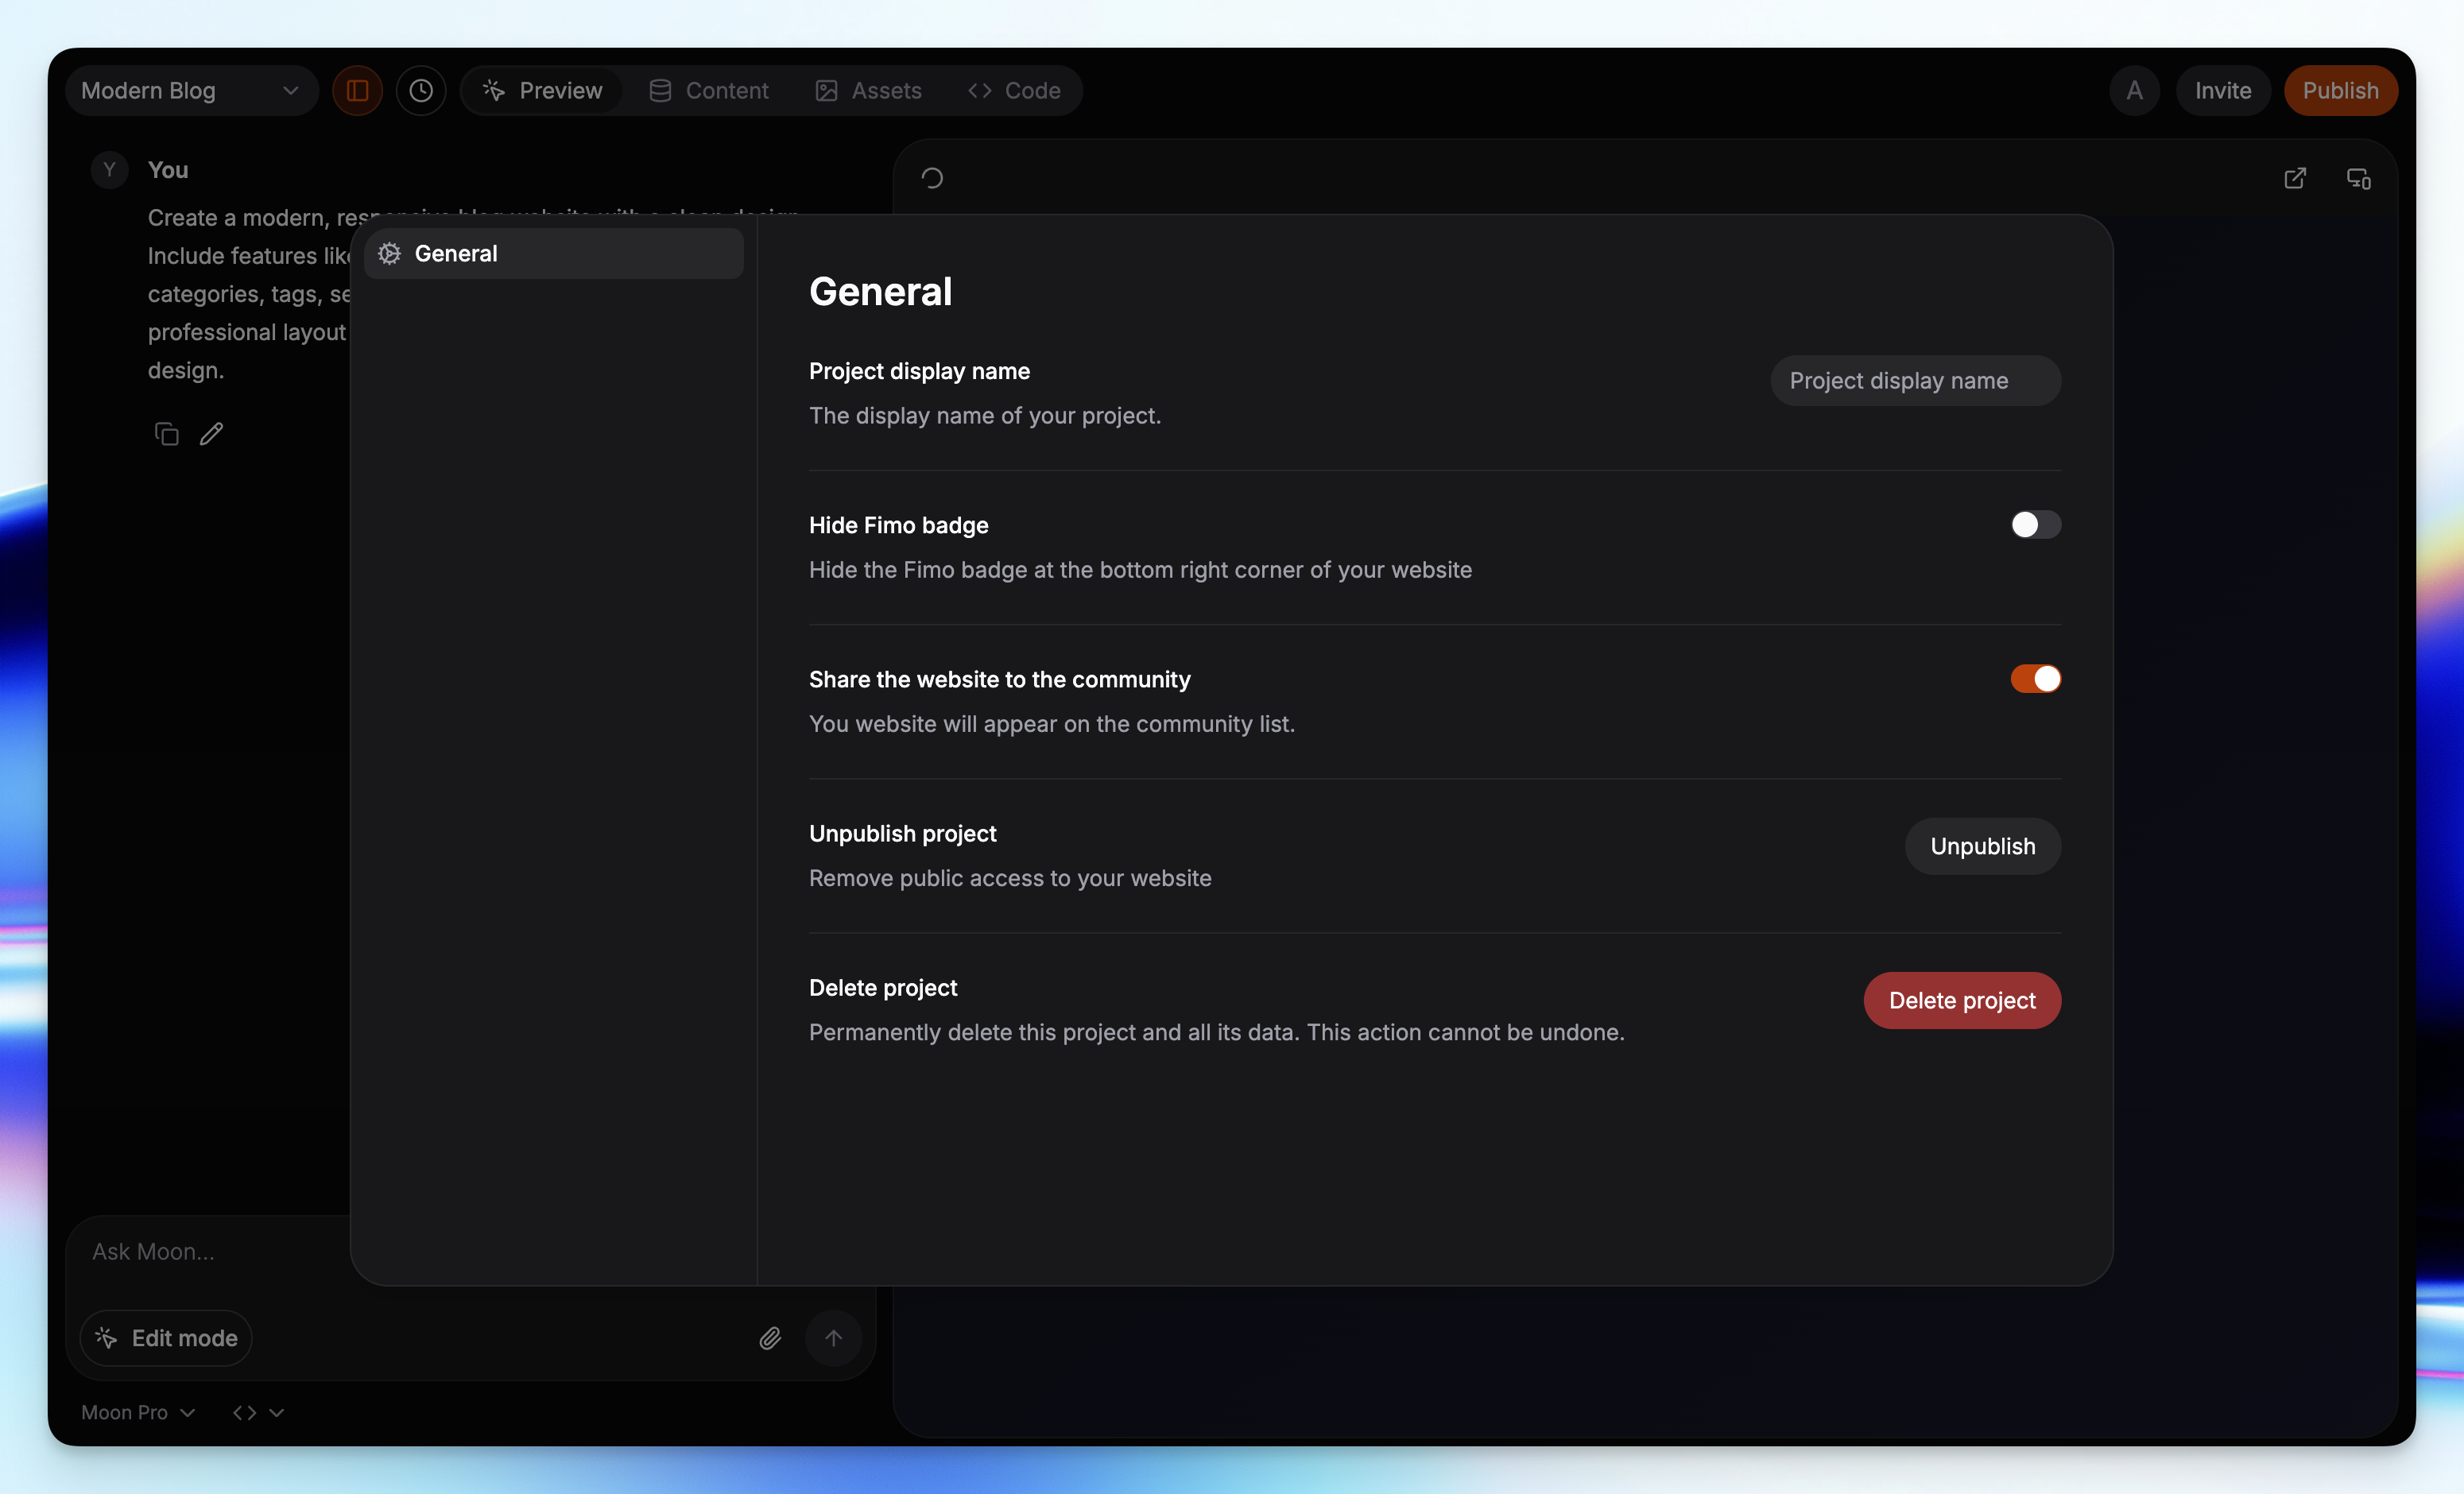This screenshot has width=2464, height=1494.
Task: Toggle Edit mode in the chat bar
Action: 165,1337
